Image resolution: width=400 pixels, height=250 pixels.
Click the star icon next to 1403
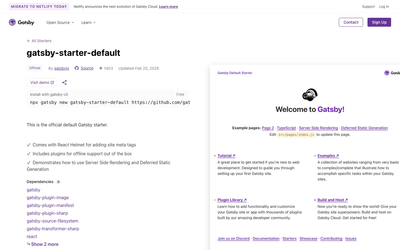(101, 68)
